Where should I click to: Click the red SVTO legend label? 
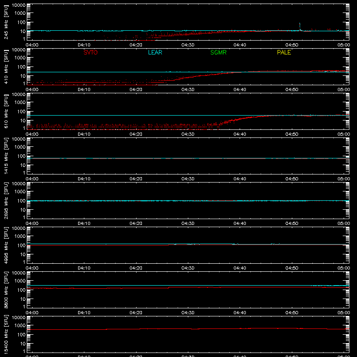91,52
